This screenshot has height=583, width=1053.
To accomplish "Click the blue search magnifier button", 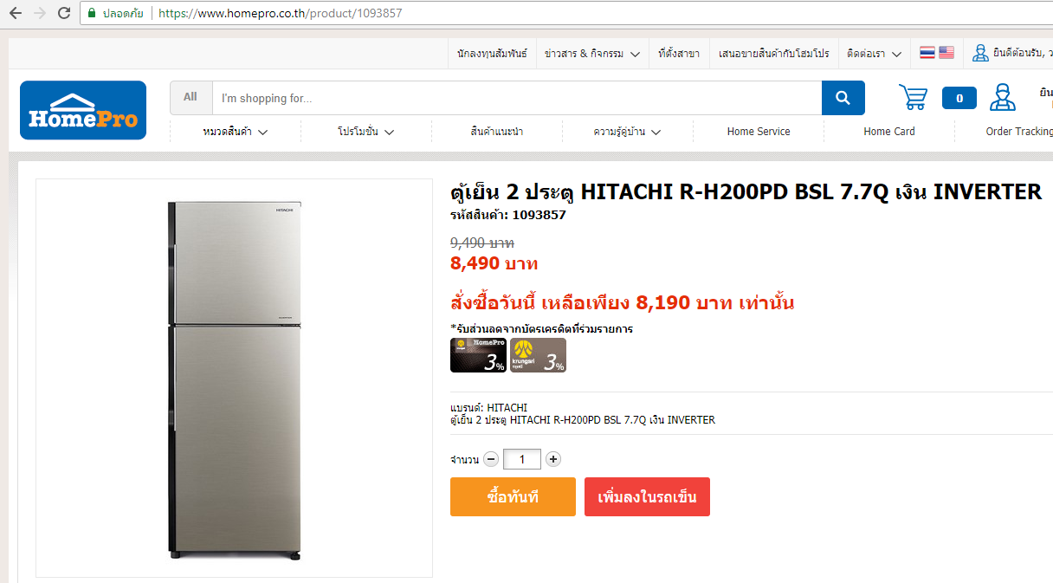I will pyautogui.click(x=843, y=98).
